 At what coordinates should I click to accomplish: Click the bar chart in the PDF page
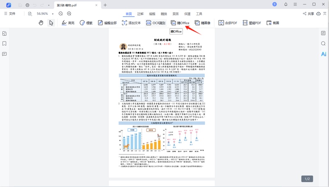(141, 139)
